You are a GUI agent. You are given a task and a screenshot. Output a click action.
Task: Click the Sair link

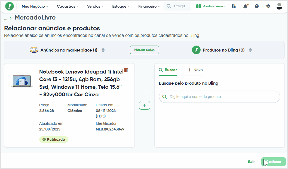coord(251,162)
